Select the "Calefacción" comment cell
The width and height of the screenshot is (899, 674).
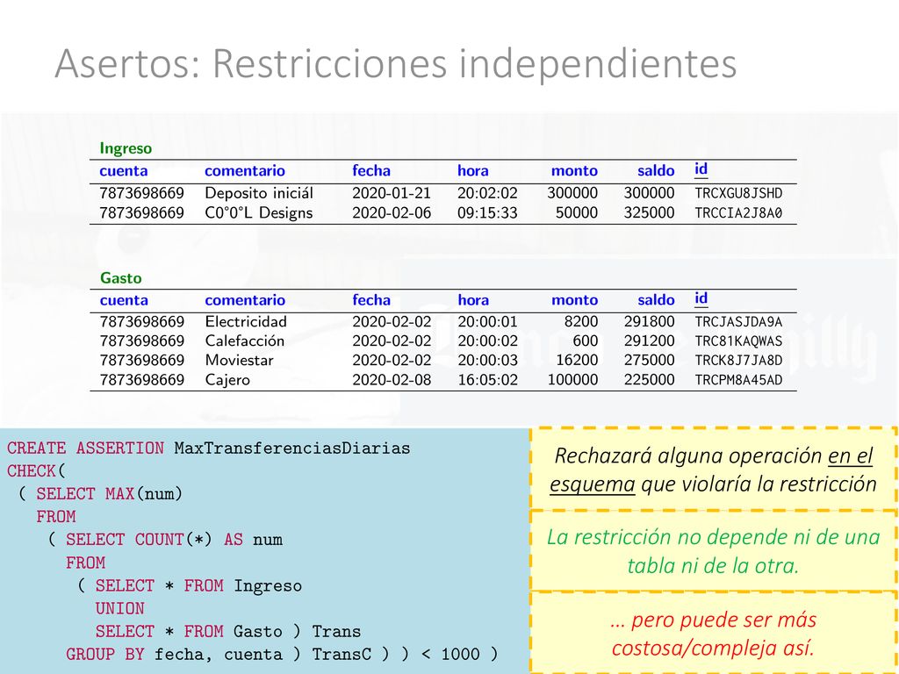pyautogui.click(x=245, y=341)
